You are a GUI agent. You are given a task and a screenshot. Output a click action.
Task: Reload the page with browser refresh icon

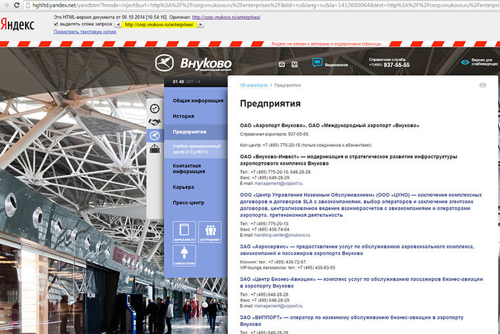(x=16, y=5)
